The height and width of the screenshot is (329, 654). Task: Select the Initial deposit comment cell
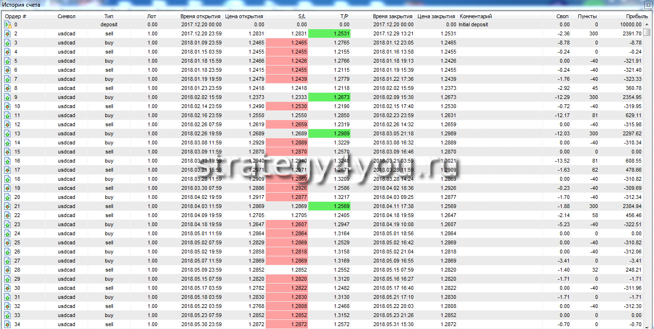[x=473, y=24]
